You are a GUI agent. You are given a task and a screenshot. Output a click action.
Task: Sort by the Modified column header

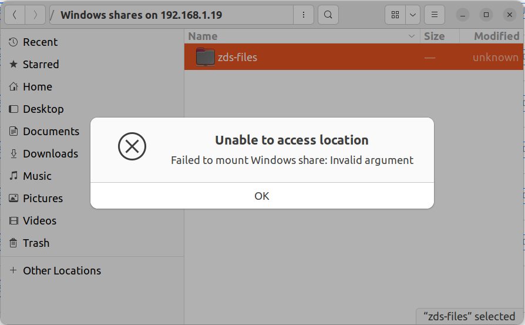491,36
